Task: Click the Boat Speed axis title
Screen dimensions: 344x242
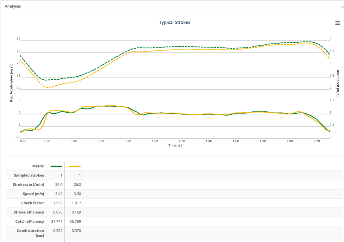Action: 338,83
